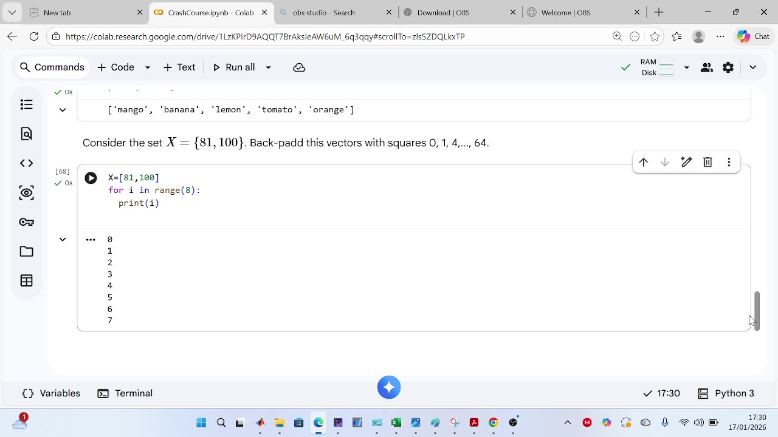The width and height of the screenshot is (778, 437).
Task: Show hidden system tray icons
Action: [568, 422]
